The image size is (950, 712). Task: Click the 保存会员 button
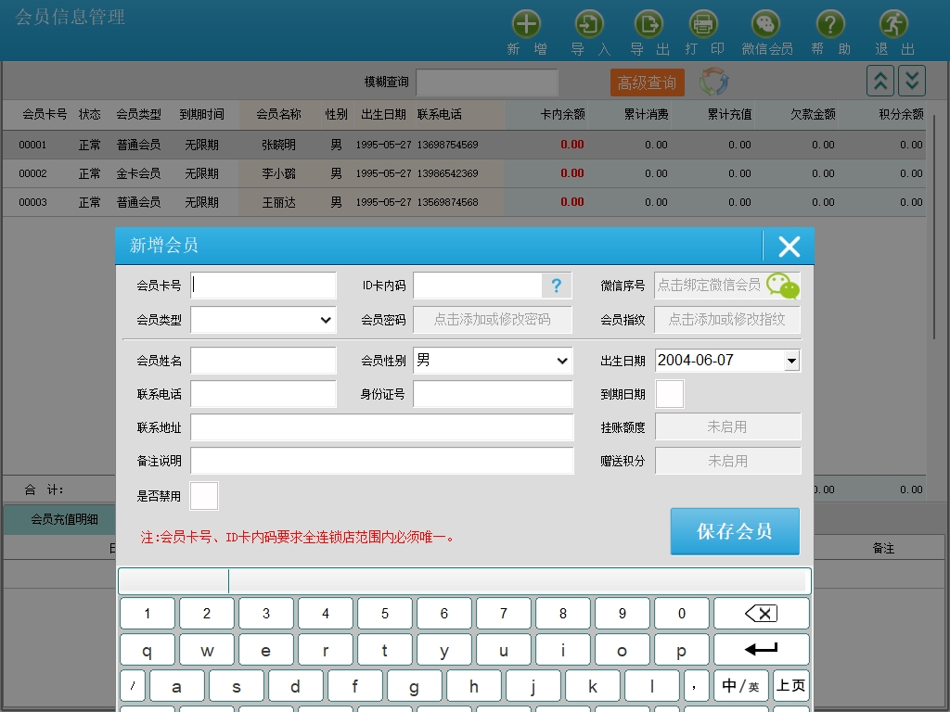pos(735,531)
